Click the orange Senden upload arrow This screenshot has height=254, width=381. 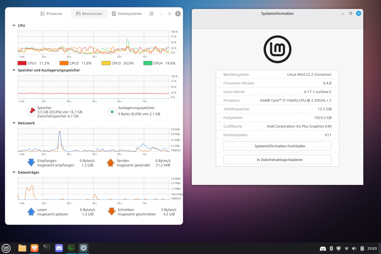(111, 163)
